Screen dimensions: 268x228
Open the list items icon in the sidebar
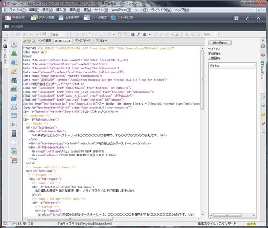pyautogui.click(x=14, y=125)
